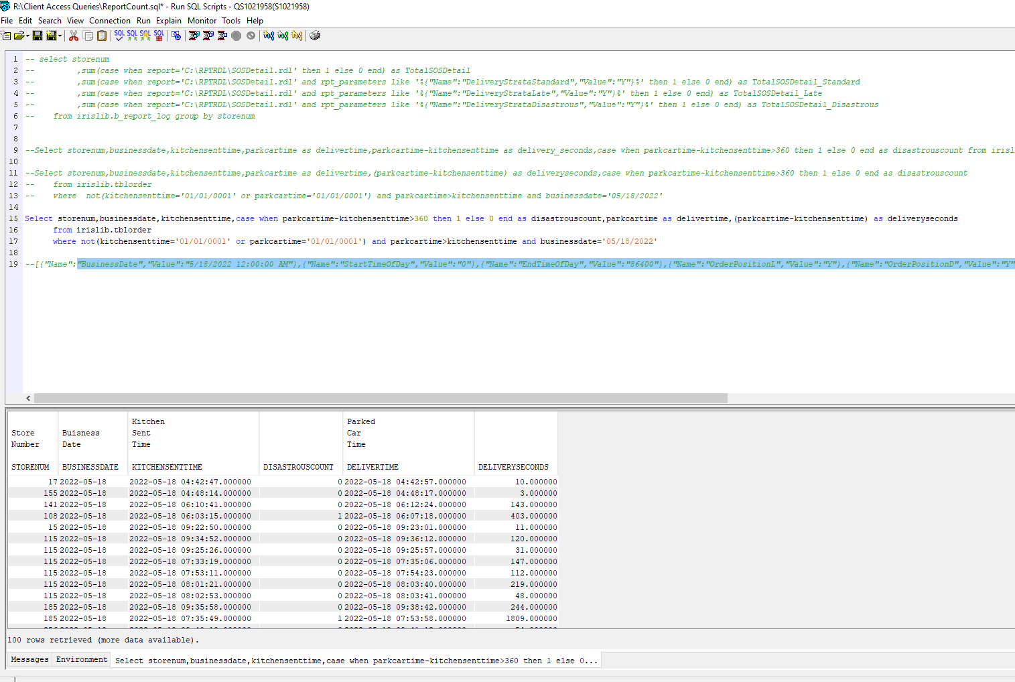This screenshot has height=682, width=1015.
Task: Click the scroll-left arrow under the editor
Action: [x=28, y=398]
